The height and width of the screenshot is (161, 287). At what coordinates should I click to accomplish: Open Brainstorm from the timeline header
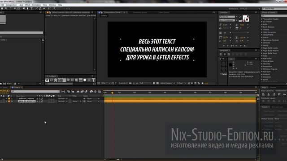click(x=91, y=92)
